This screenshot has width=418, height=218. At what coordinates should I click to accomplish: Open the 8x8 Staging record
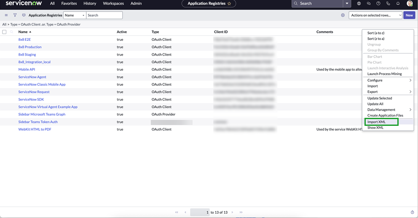point(27,54)
